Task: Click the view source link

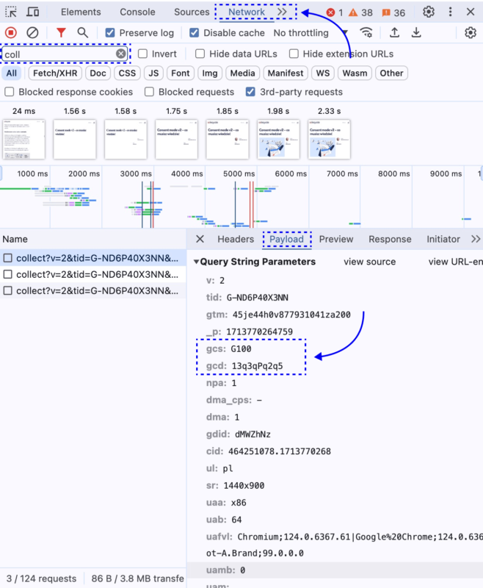Action: click(369, 262)
